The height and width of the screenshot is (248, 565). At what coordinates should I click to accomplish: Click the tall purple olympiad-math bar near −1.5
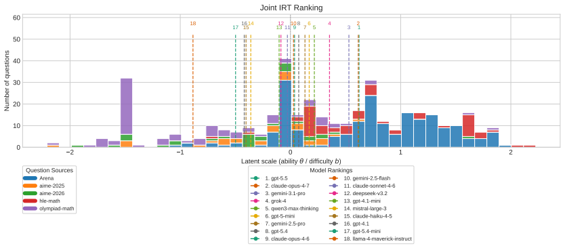(126, 106)
